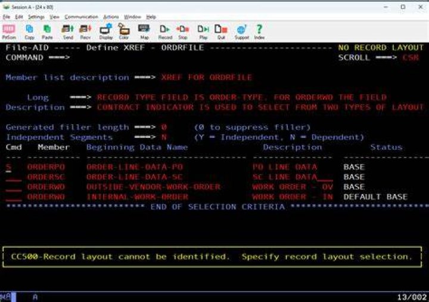Click the END OF SELECTION CRITERIA line
This screenshot has width=429, height=302.
coord(217,207)
